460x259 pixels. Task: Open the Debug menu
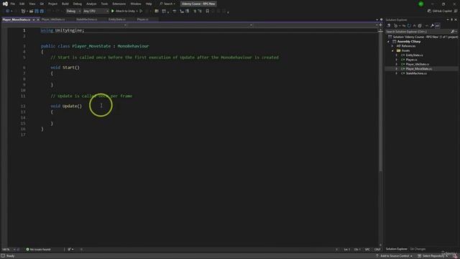coord(78,4)
